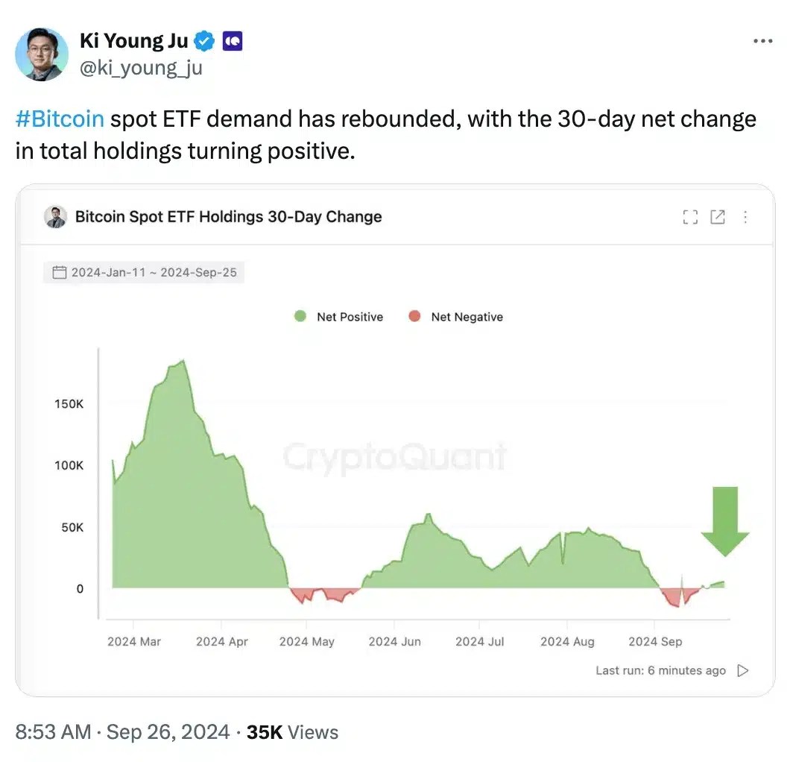Toggle the Net Negative legend series
This screenshot has width=793, height=762.
pyautogui.click(x=455, y=317)
